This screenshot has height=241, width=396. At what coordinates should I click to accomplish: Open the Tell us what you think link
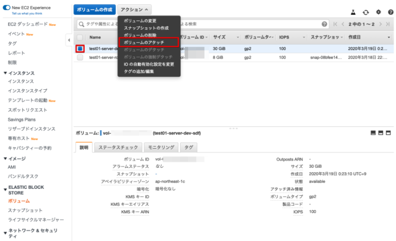27,14
